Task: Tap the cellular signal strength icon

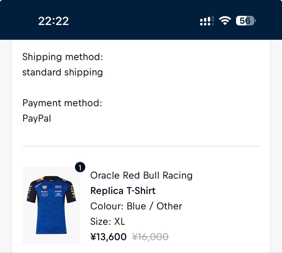Action: 207,21
